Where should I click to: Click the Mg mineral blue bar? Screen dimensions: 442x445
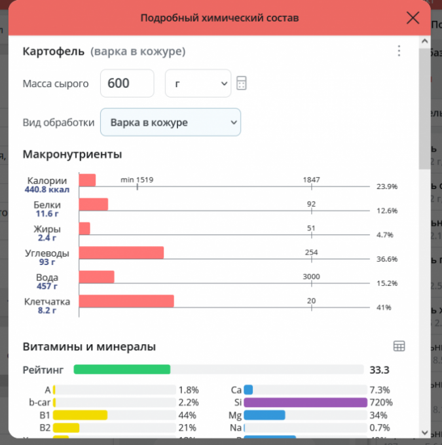tap(265, 415)
